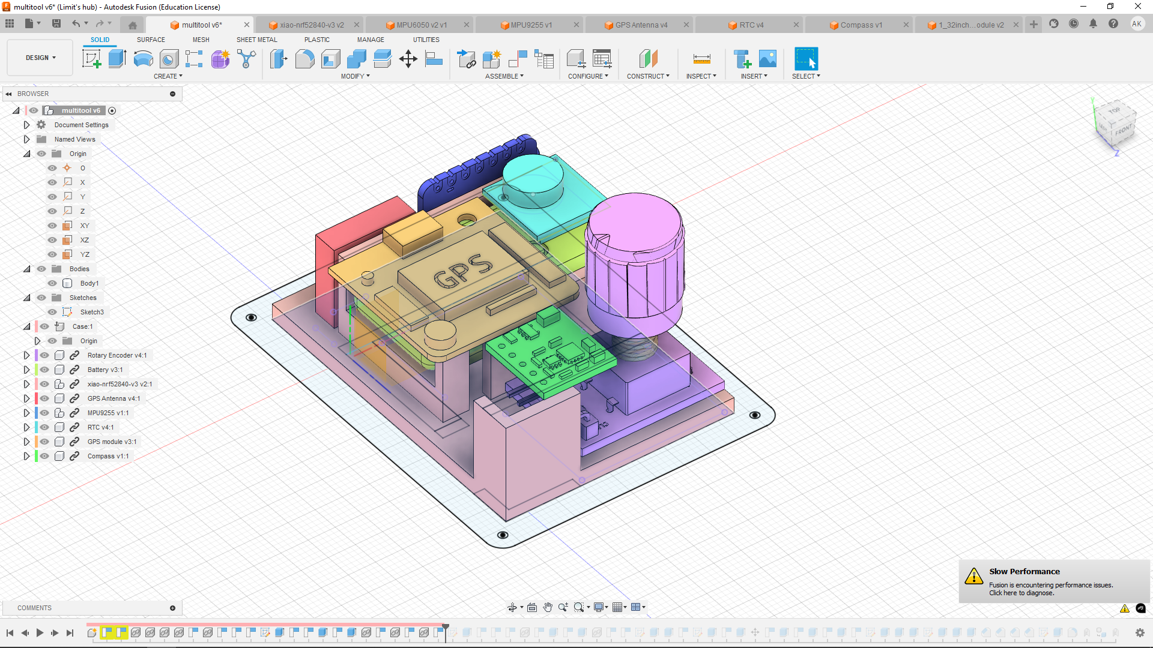Click the Offset Plane construct icon

(649, 59)
